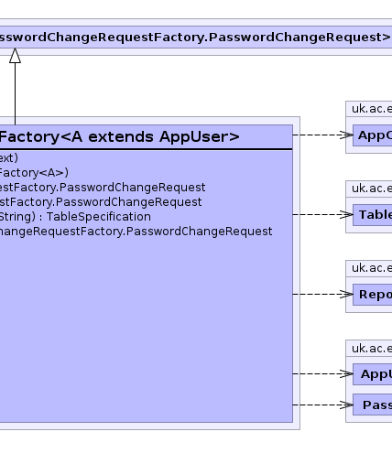This screenshot has height=464, width=392.
Task: Click dashed arrowhead pointing to Pass
Action: pos(346,405)
